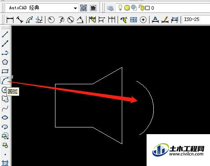Select the Ellipse Arc tool

5,127
